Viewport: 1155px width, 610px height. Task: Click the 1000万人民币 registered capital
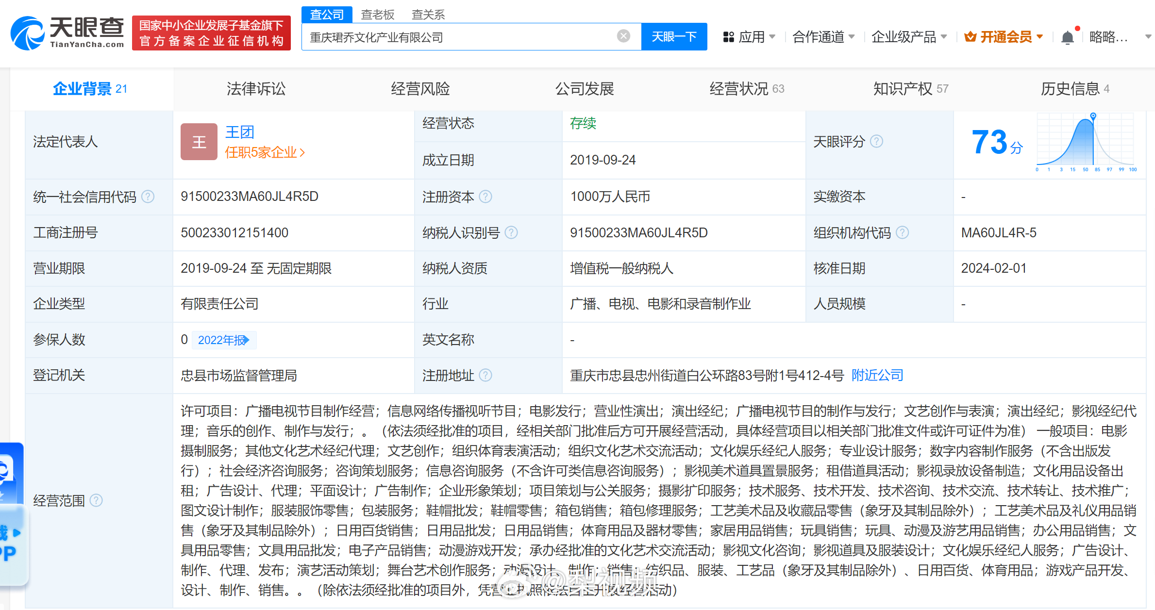coord(610,197)
